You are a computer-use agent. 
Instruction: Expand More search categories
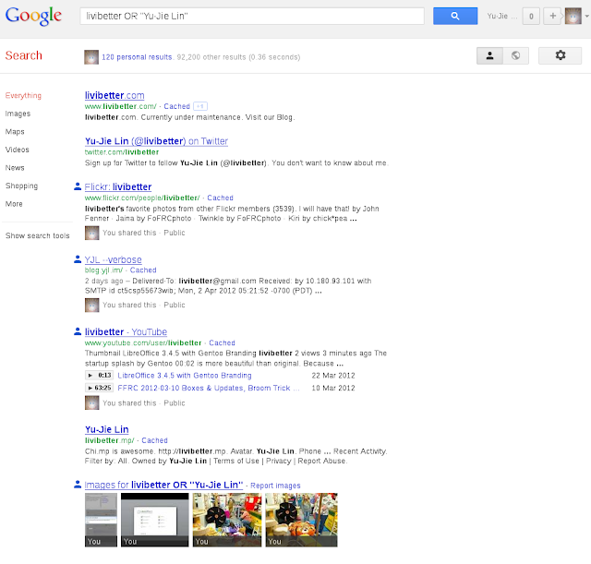(14, 204)
